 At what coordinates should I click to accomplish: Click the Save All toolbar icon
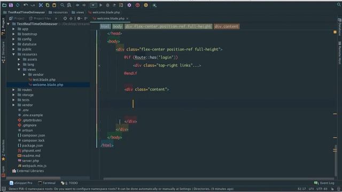coord(11,5)
